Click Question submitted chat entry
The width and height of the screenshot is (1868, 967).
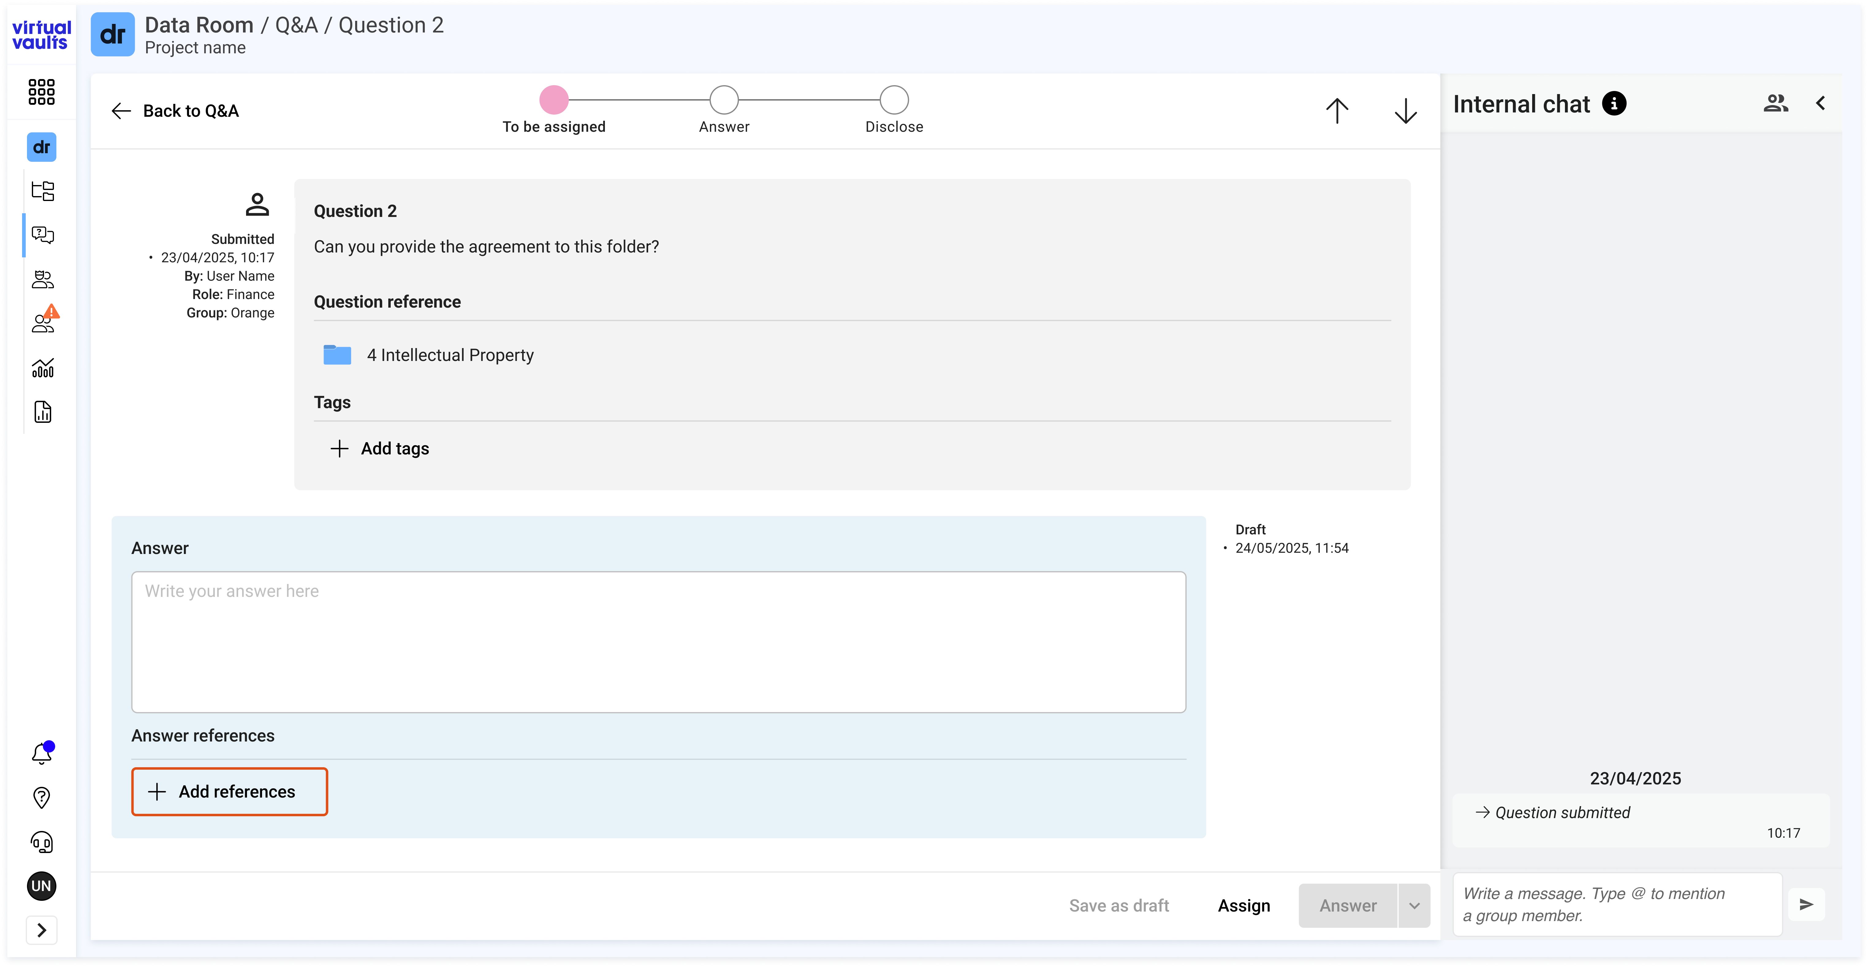(x=1640, y=821)
